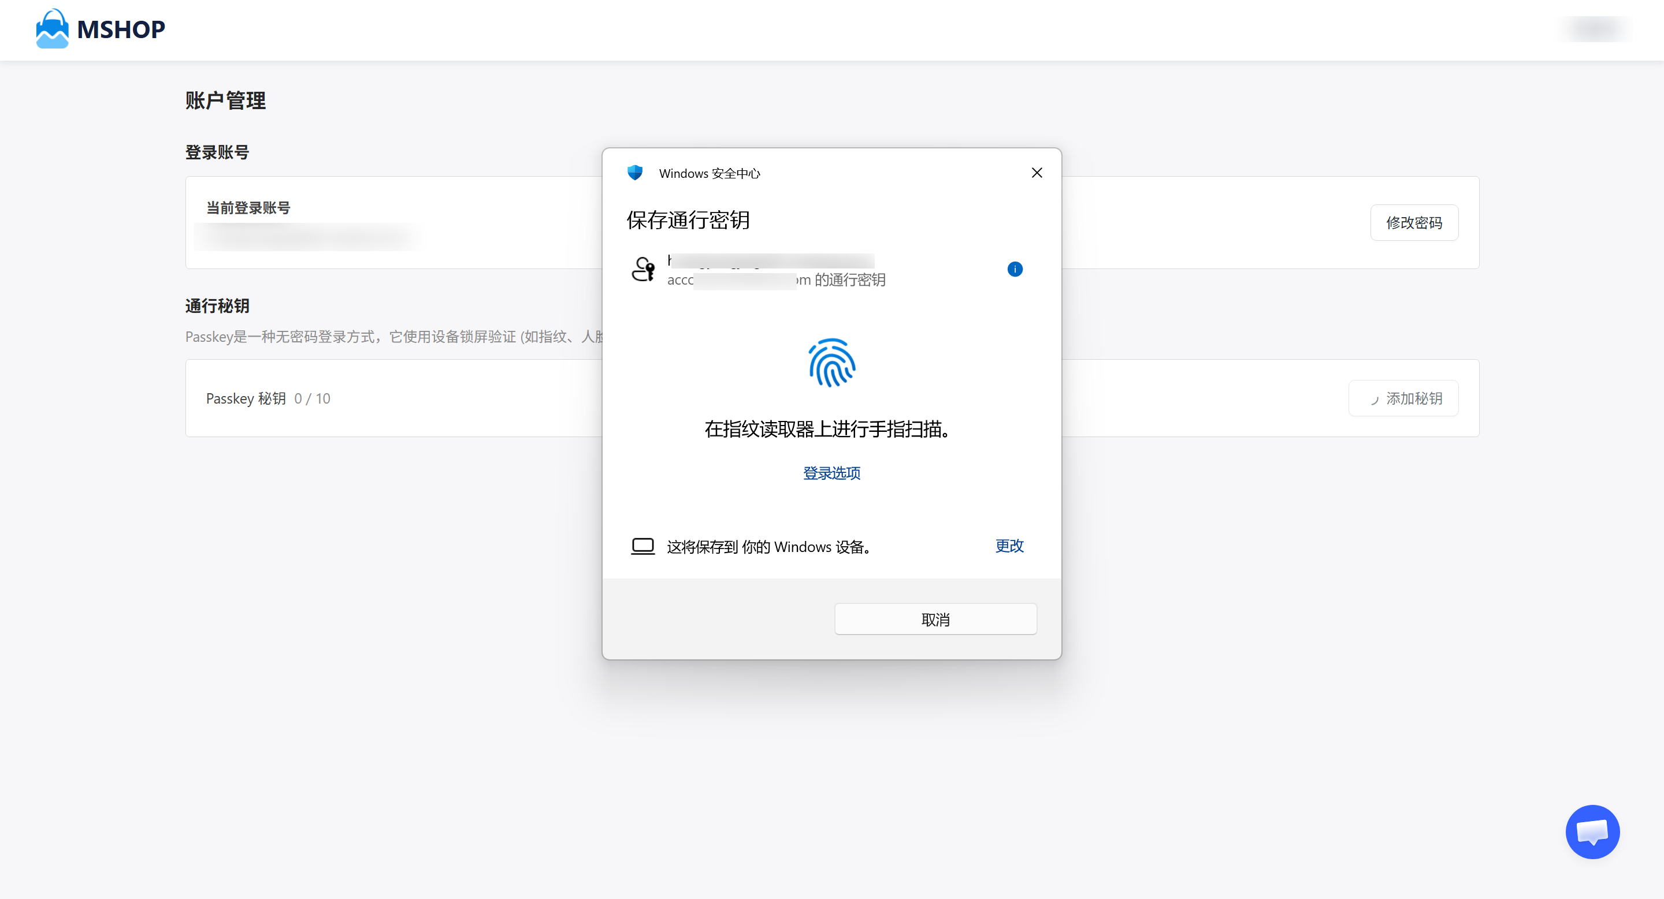Click the 保存通行密钥 dialog heading

[x=688, y=220]
